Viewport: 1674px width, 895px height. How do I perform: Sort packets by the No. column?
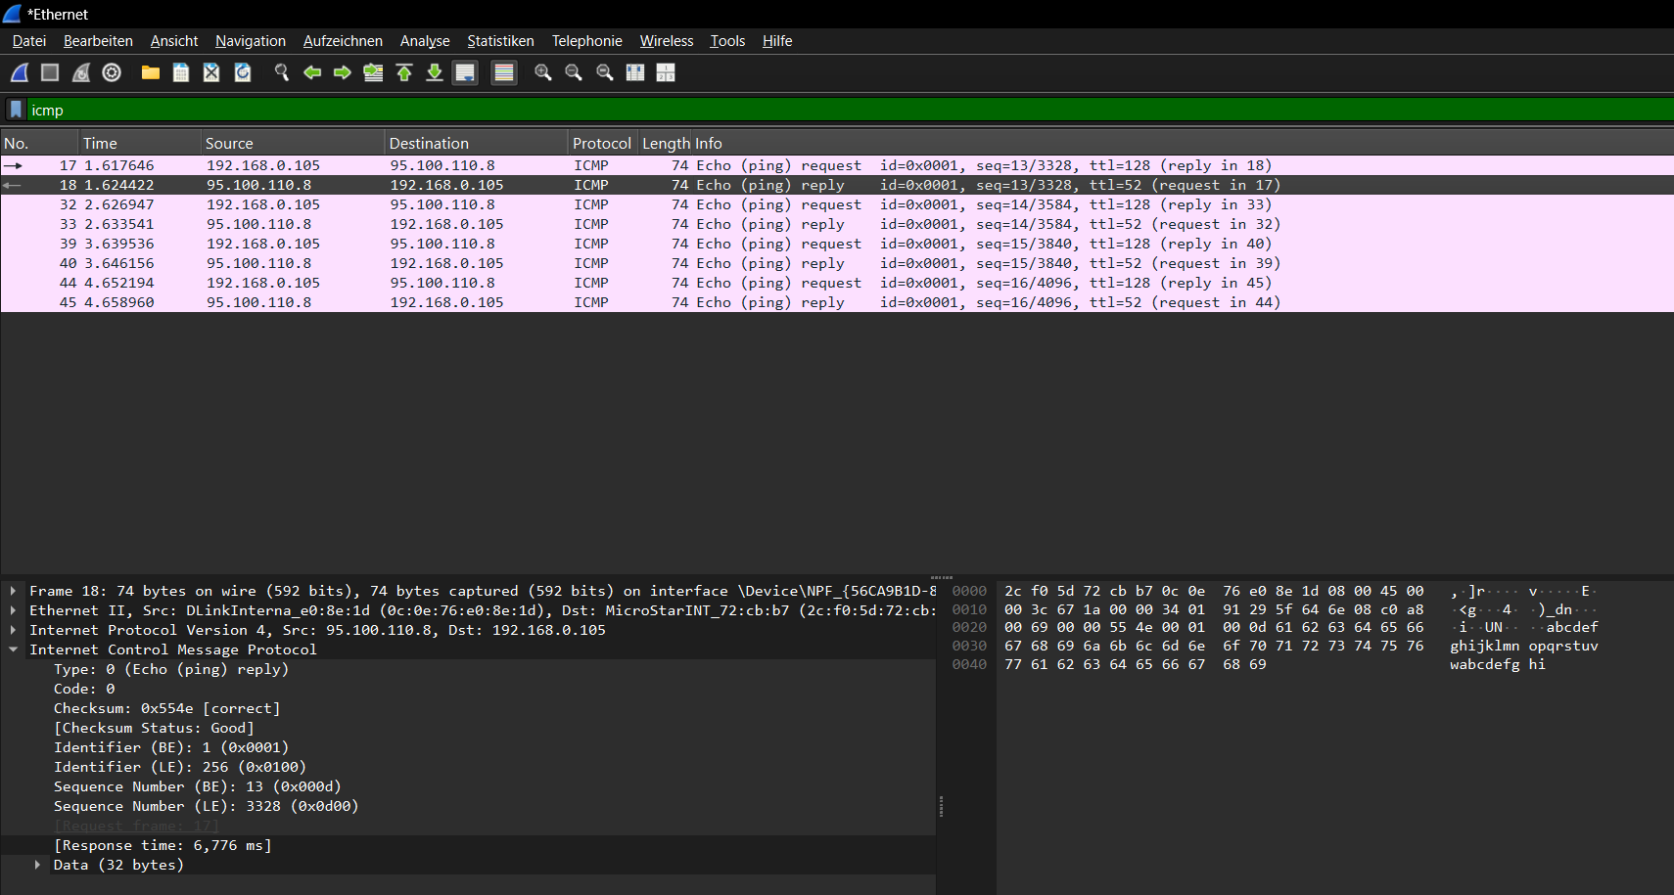40,143
